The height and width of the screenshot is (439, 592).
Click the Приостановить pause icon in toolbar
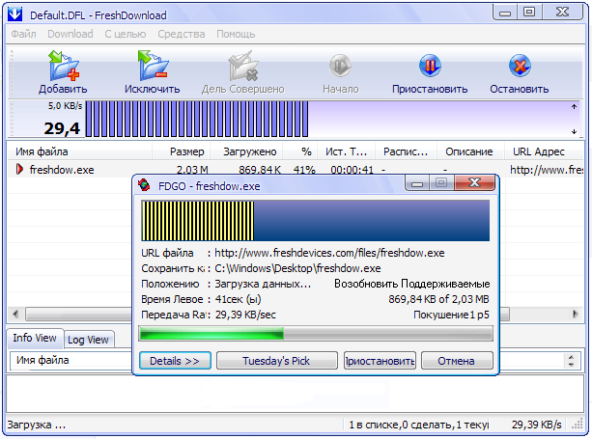point(430,66)
